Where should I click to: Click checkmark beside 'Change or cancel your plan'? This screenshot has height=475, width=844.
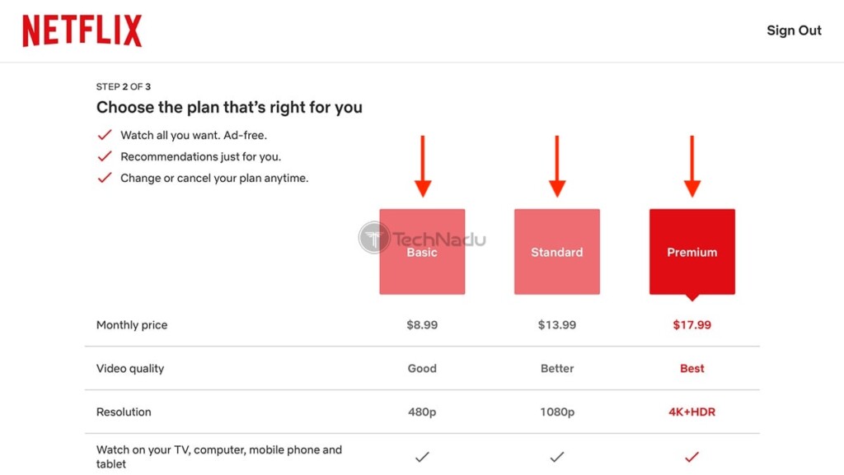pos(105,177)
